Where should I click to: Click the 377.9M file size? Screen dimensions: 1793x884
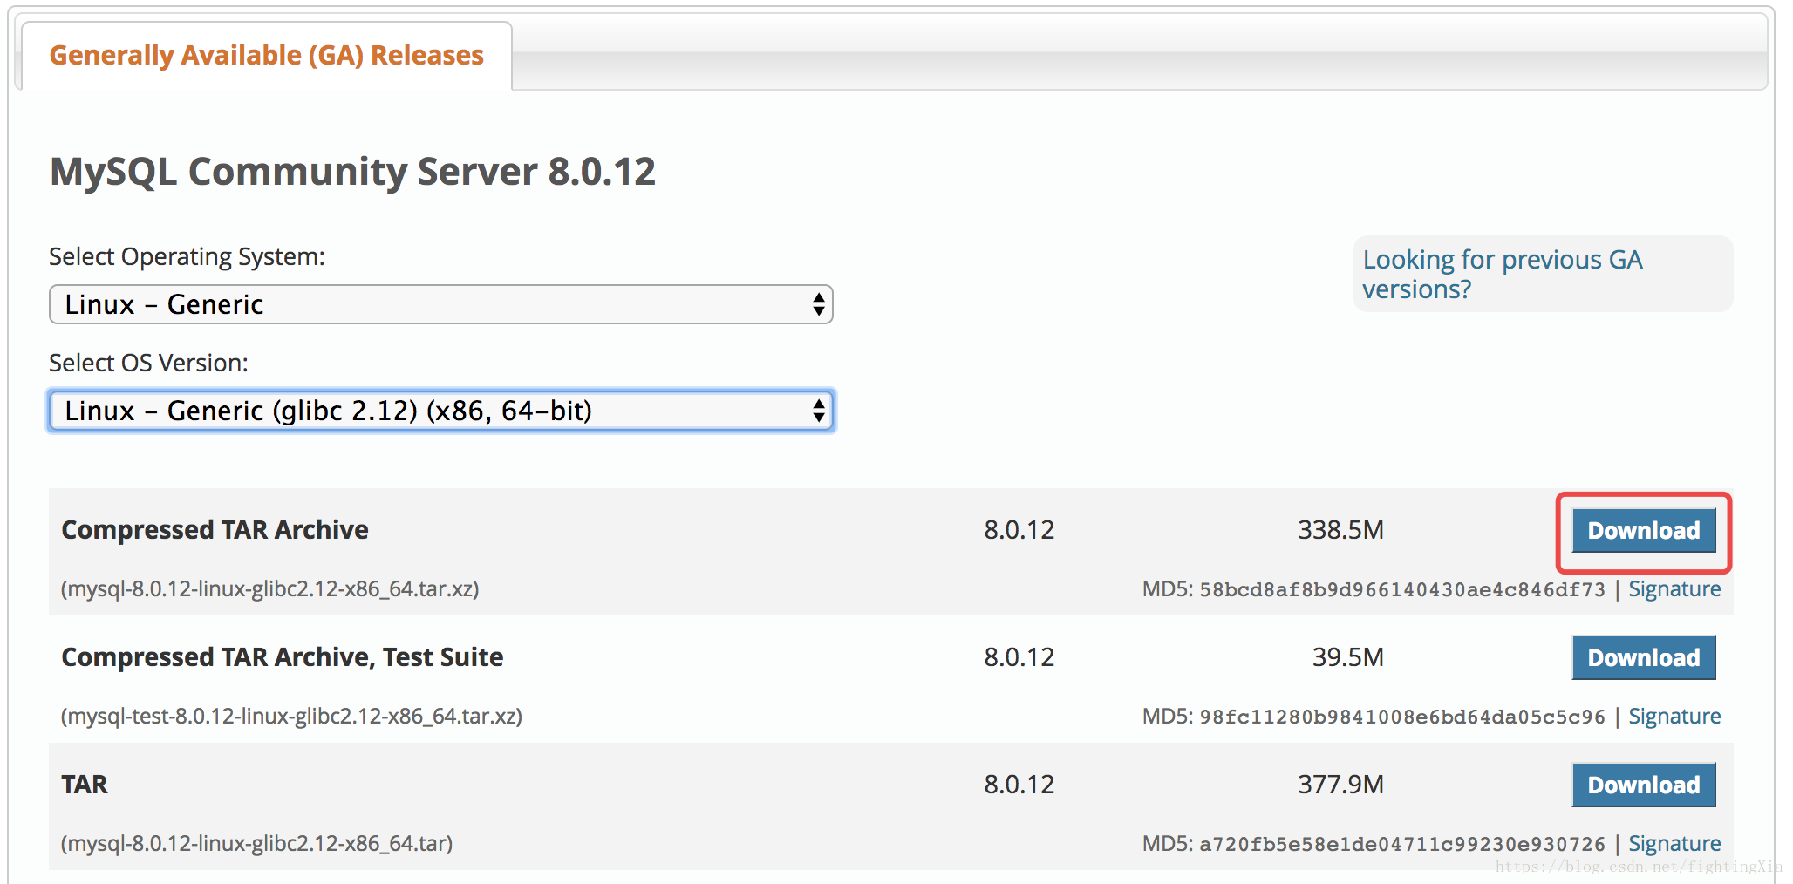[1340, 785]
